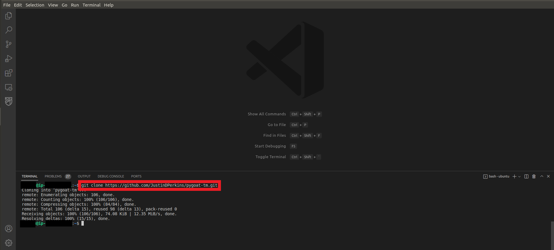
Task: Split the terminal with split icon
Action: [526, 177]
